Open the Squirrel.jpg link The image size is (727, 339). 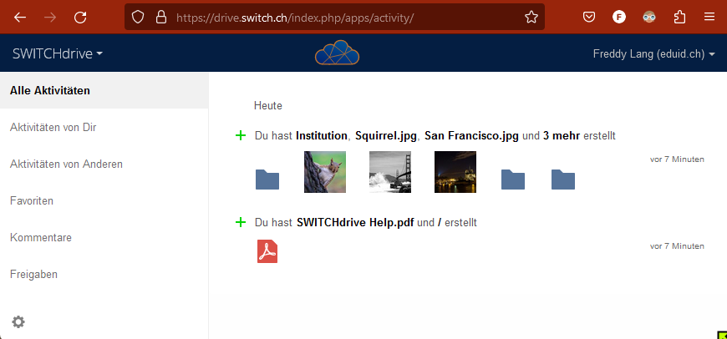tap(386, 136)
